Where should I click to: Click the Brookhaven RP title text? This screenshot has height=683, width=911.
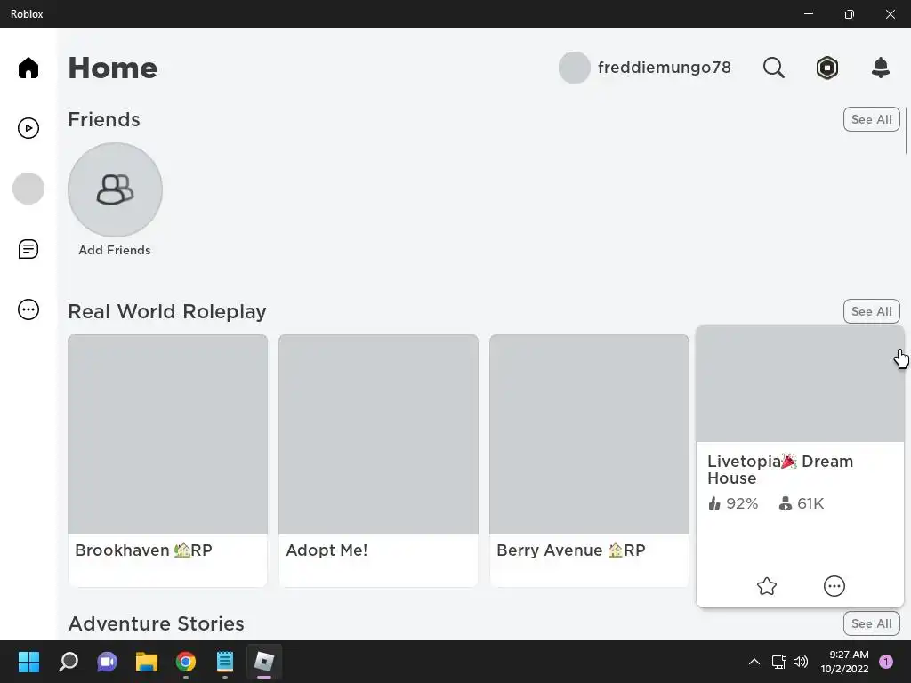click(143, 550)
